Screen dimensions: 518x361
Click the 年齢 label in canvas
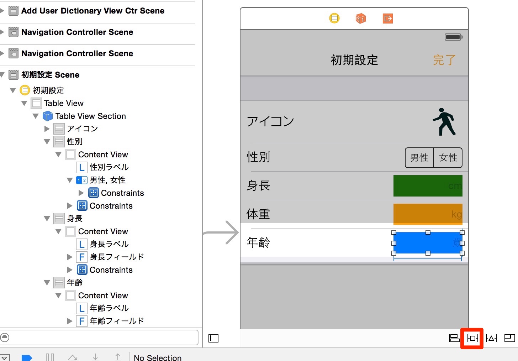pos(259,242)
